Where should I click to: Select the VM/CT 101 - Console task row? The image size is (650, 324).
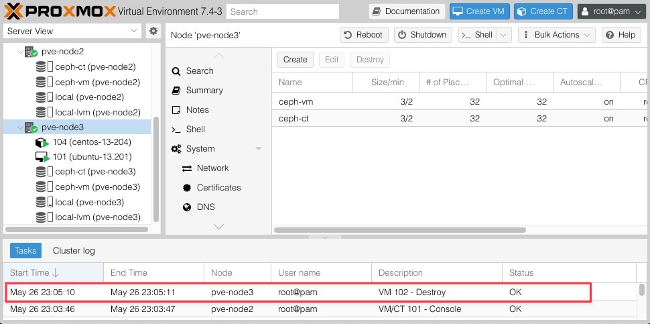320,309
